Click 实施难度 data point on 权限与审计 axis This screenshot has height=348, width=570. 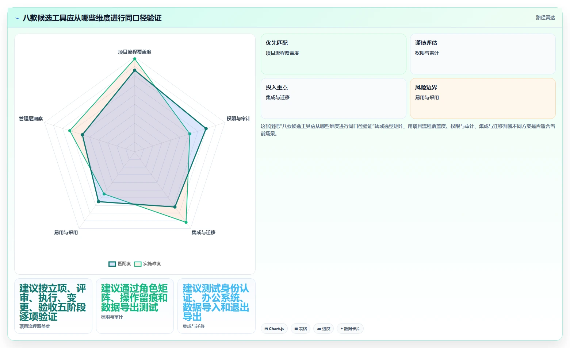point(190,134)
